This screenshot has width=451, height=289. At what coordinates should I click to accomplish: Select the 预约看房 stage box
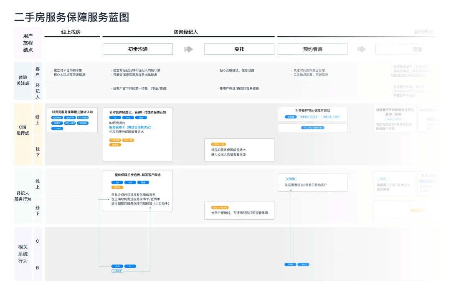tap(313, 49)
